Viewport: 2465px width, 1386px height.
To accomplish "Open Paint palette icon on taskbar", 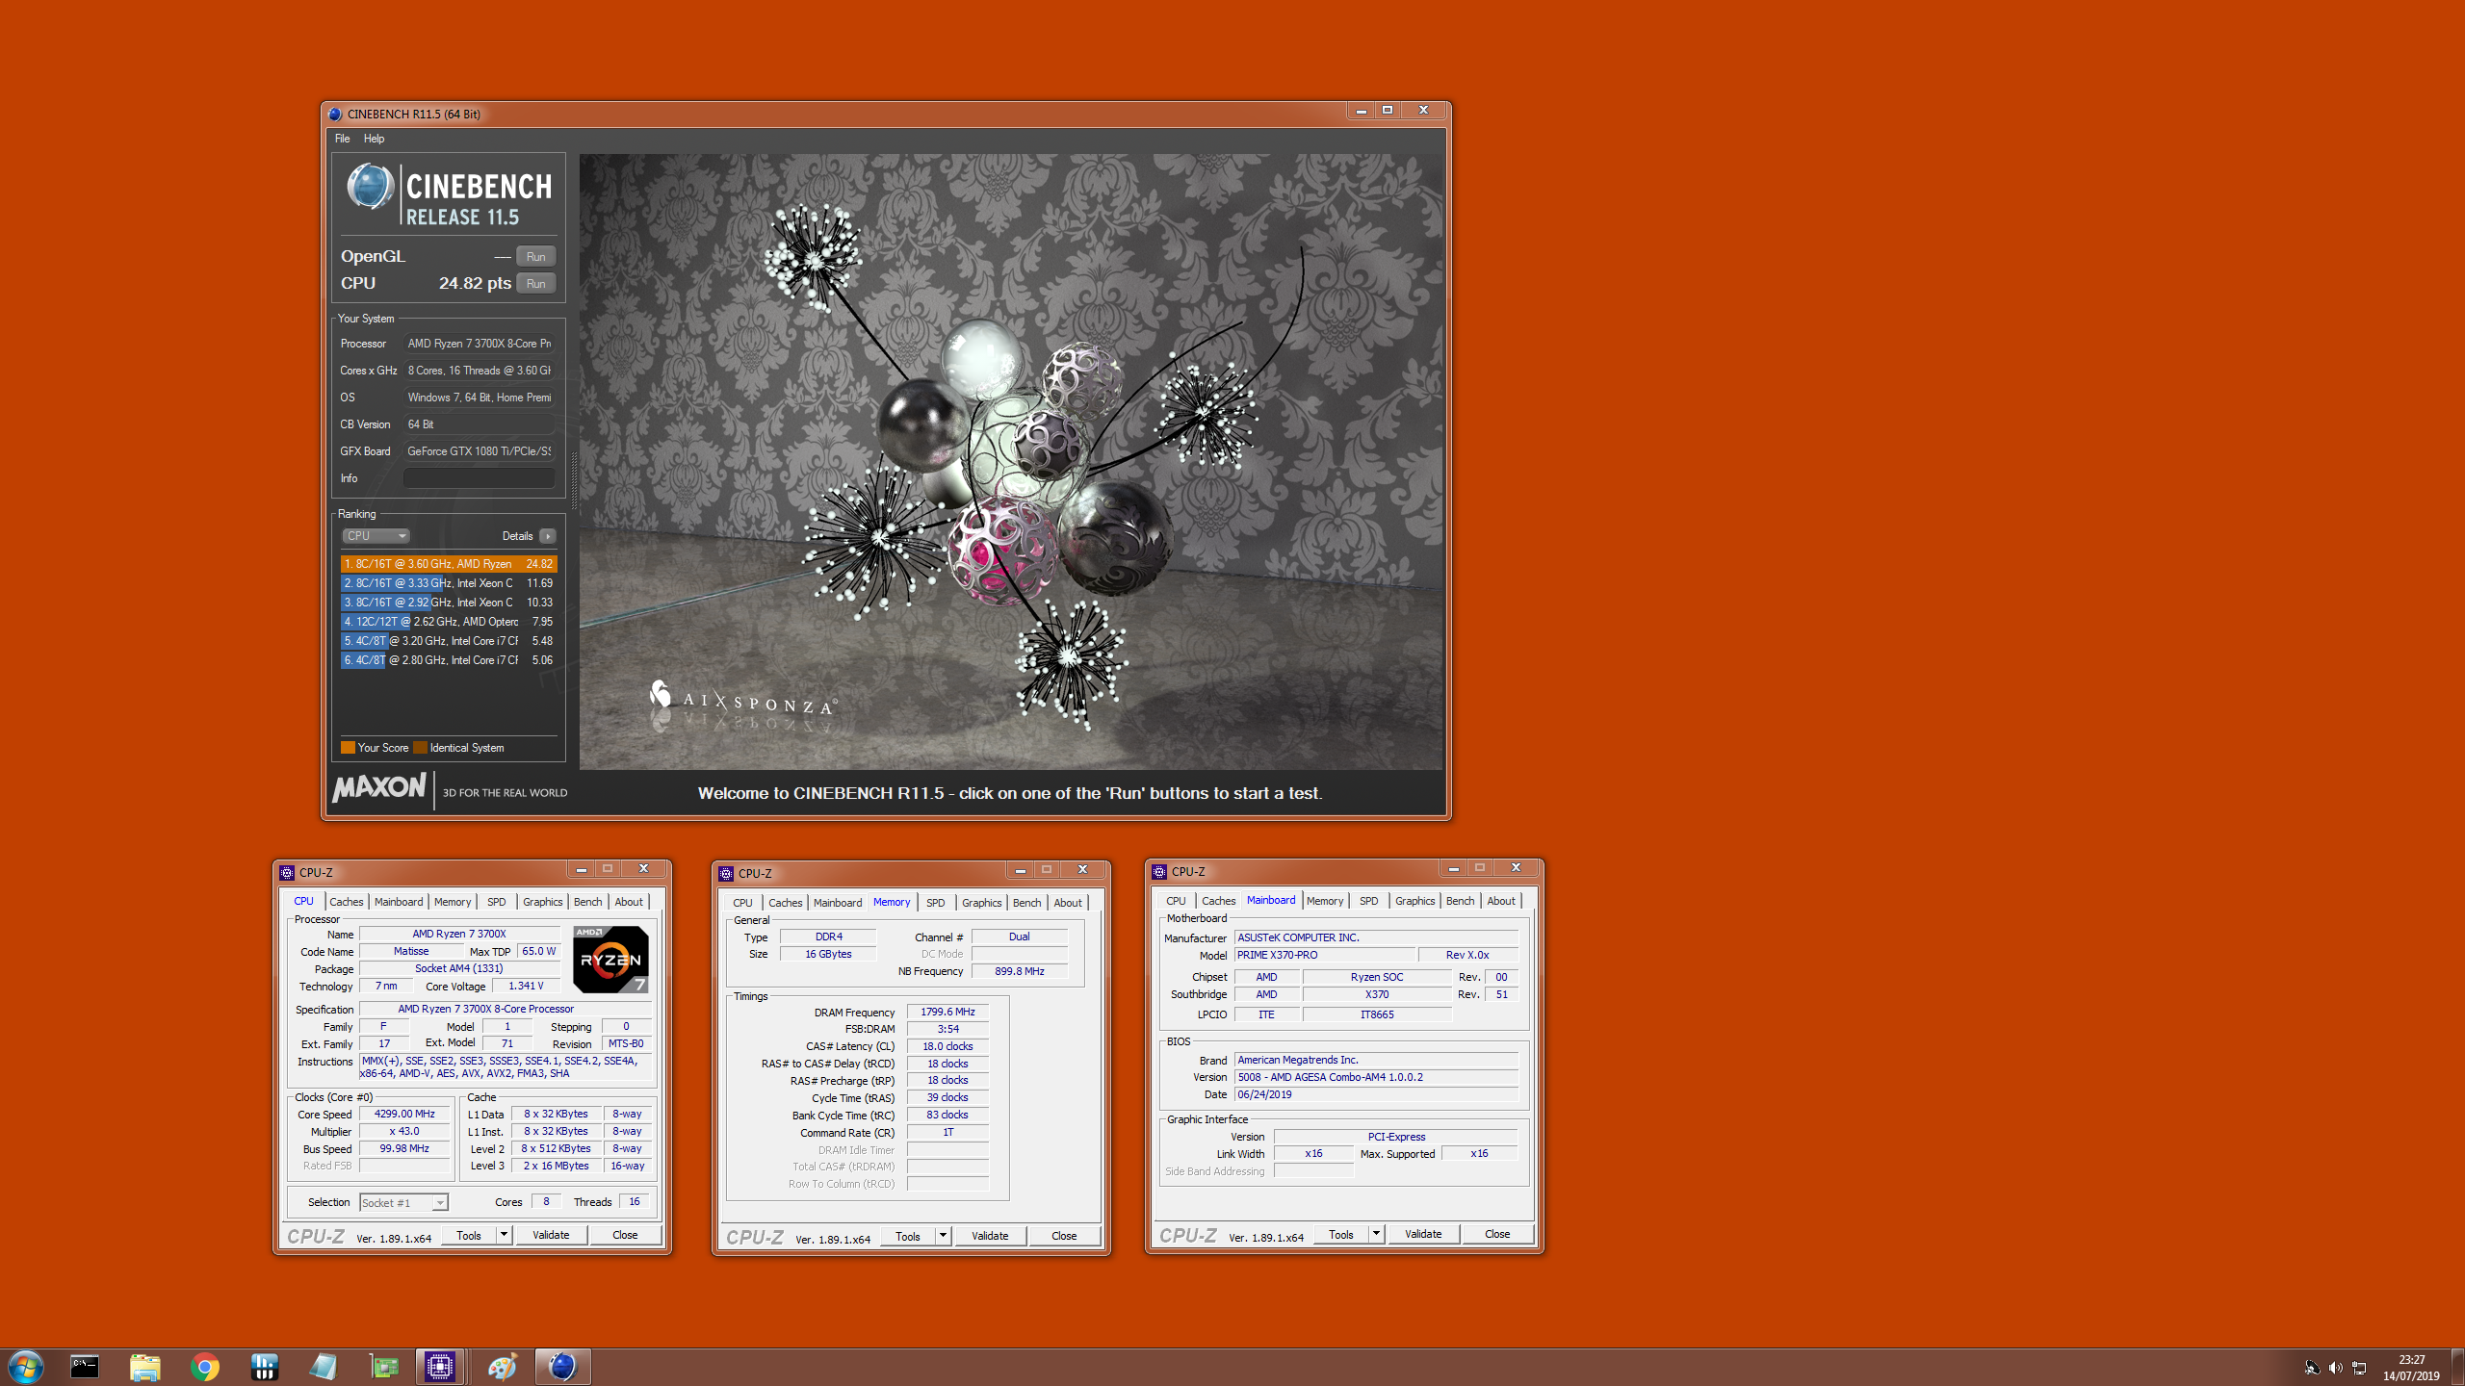I will click(x=502, y=1367).
